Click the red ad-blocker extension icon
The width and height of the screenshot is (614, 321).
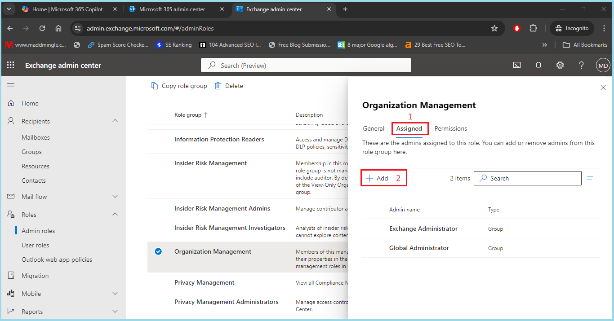click(x=517, y=28)
